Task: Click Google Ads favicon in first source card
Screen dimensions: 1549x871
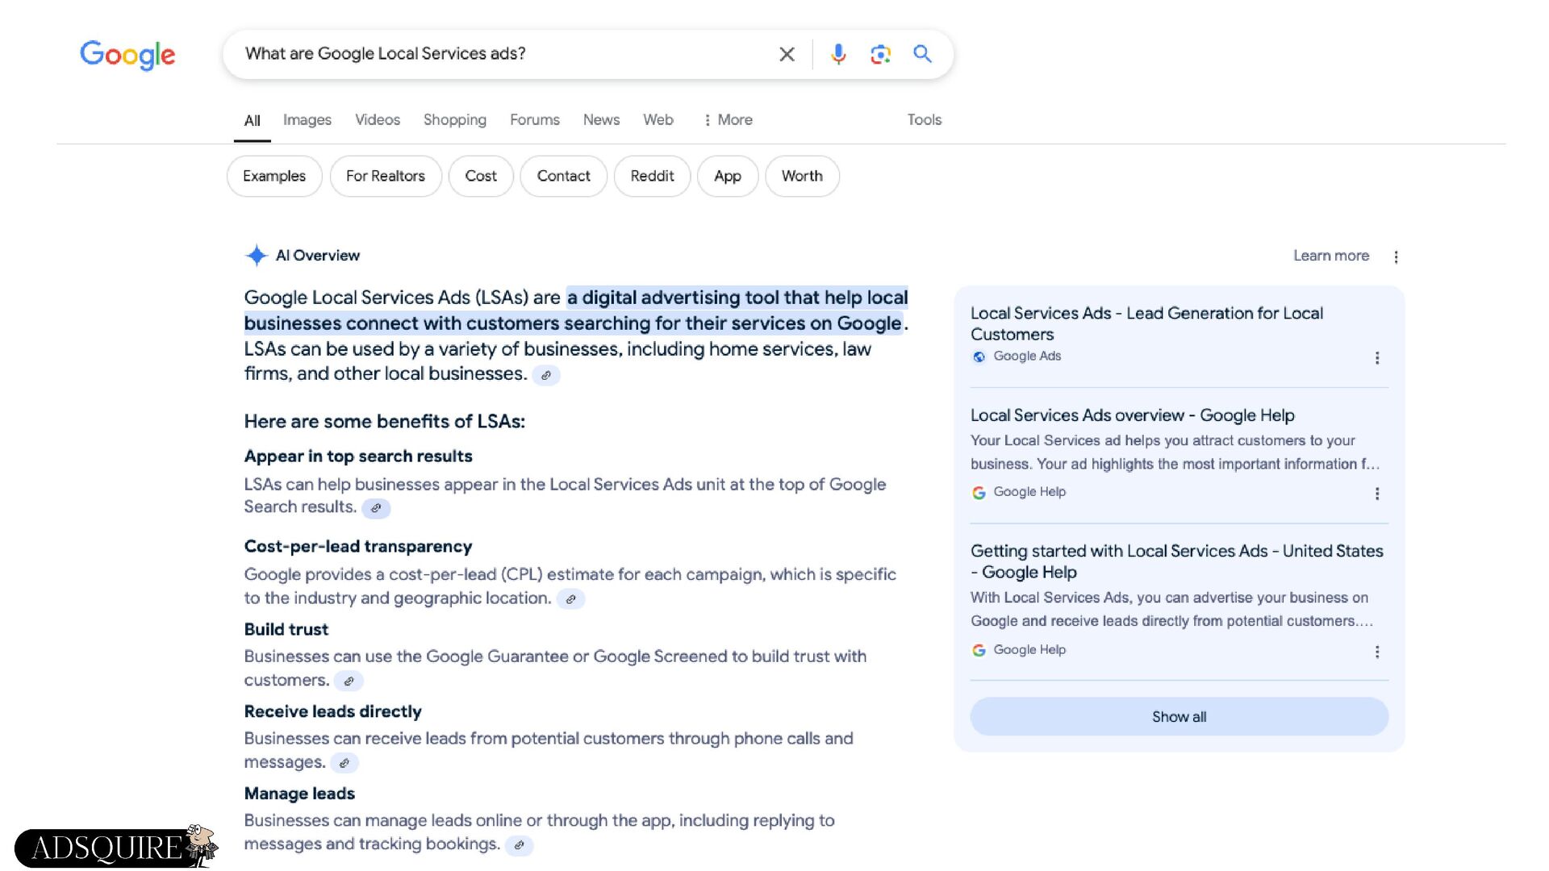Action: coord(979,356)
